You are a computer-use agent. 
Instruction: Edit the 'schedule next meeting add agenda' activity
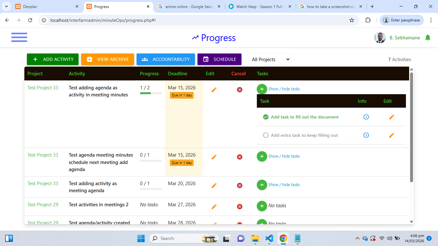click(214, 157)
